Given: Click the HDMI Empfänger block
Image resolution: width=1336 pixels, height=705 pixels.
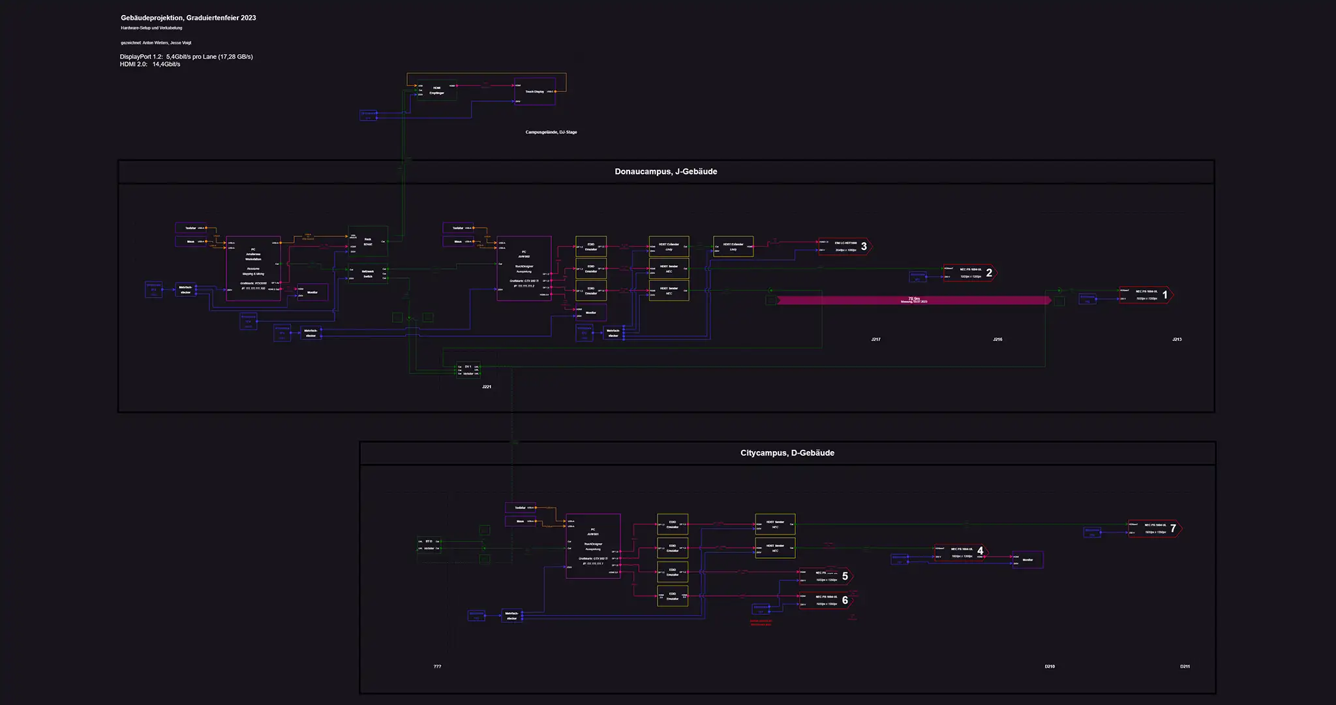Looking at the screenshot, I should pyautogui.click(x=436, y=90).
